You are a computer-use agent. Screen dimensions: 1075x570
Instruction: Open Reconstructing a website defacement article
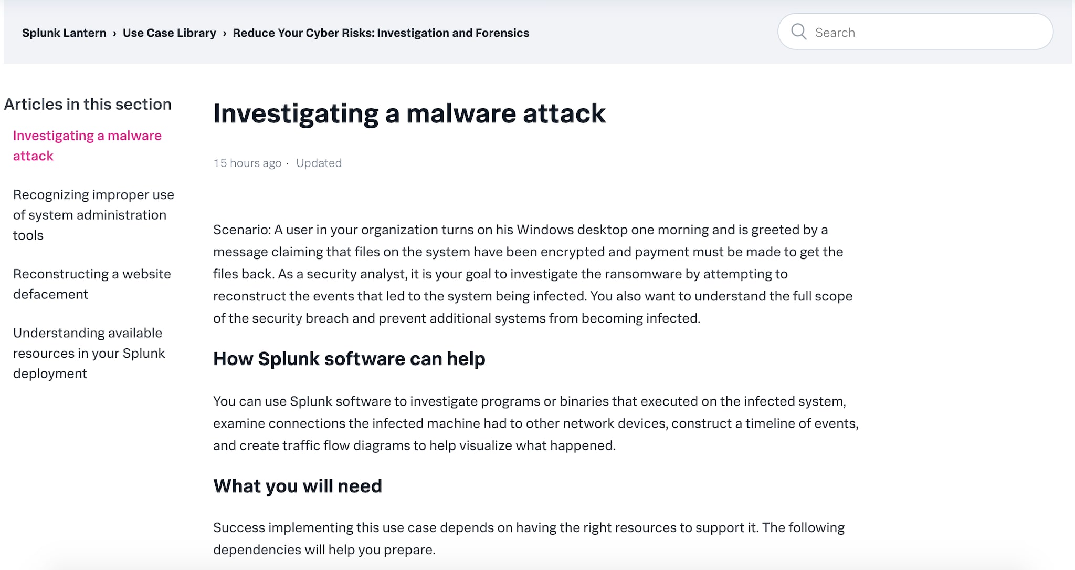[92, 284]
